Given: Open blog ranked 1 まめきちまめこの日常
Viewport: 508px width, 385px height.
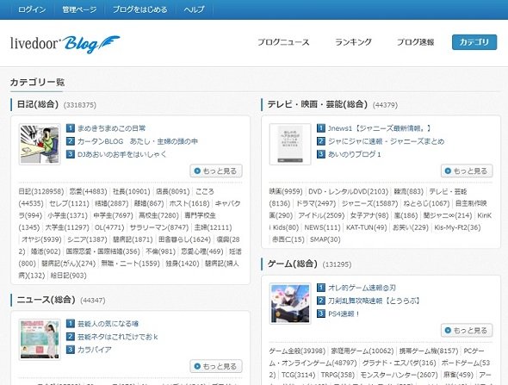Looking at the screenshot, I should coord(111,128).
